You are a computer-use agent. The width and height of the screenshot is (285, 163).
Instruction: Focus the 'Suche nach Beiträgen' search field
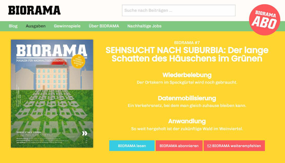coord(179,10)
